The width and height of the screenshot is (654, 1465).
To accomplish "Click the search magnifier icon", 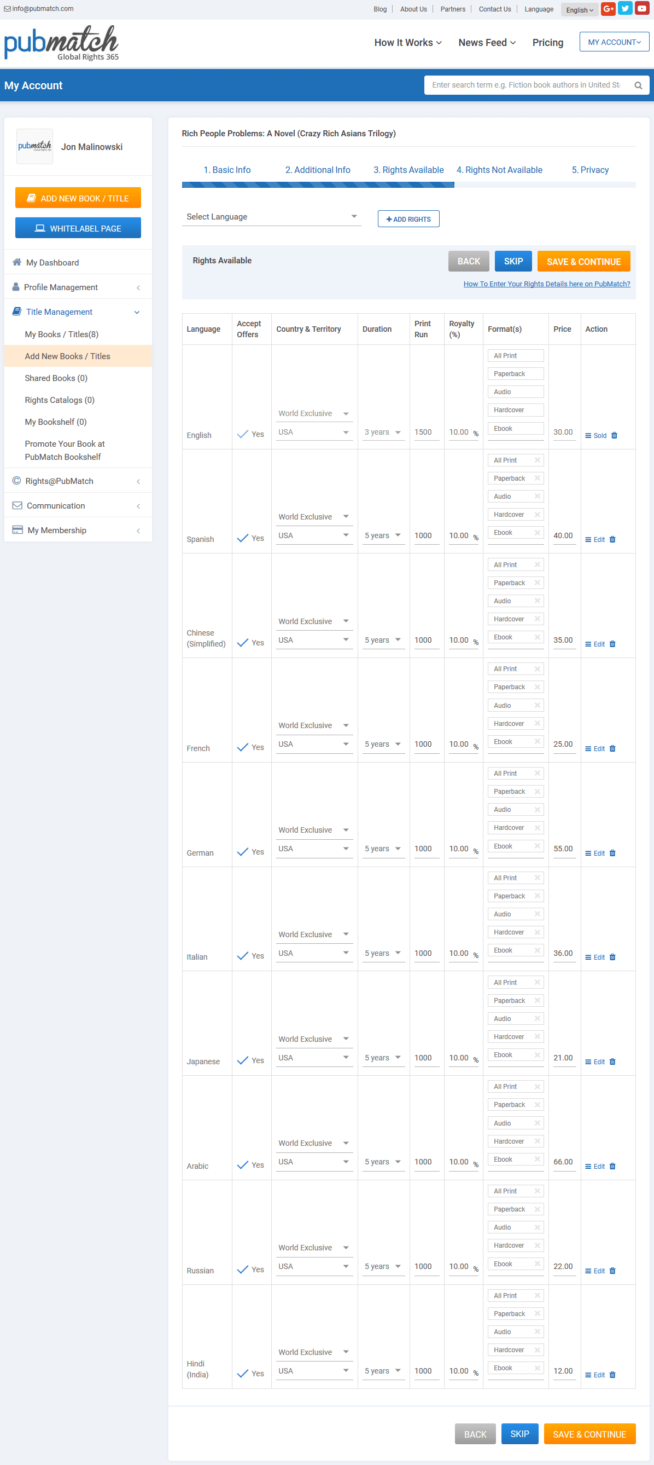I will [638, 85].
